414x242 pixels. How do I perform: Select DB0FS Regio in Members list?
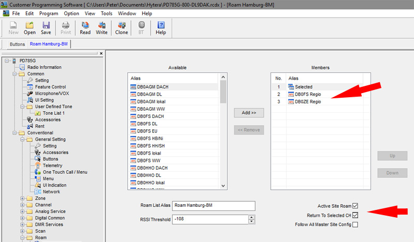(317, 94)
